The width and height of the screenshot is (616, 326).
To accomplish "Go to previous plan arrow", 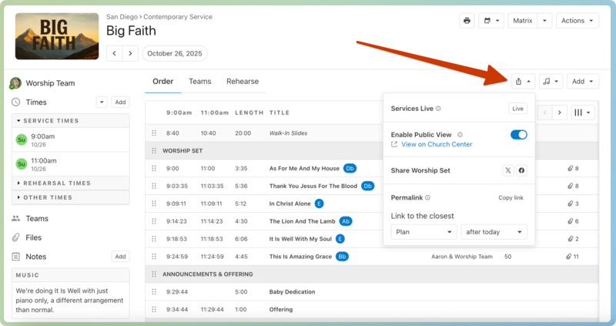I will pos(115,53).
